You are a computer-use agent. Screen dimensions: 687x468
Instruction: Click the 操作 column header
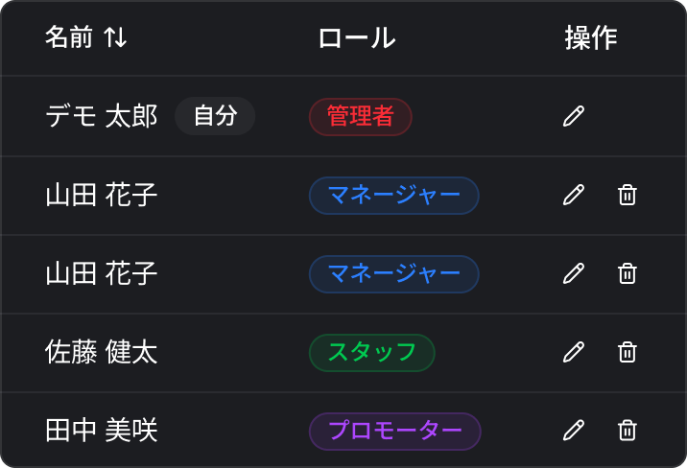click(x=590, y=38)
